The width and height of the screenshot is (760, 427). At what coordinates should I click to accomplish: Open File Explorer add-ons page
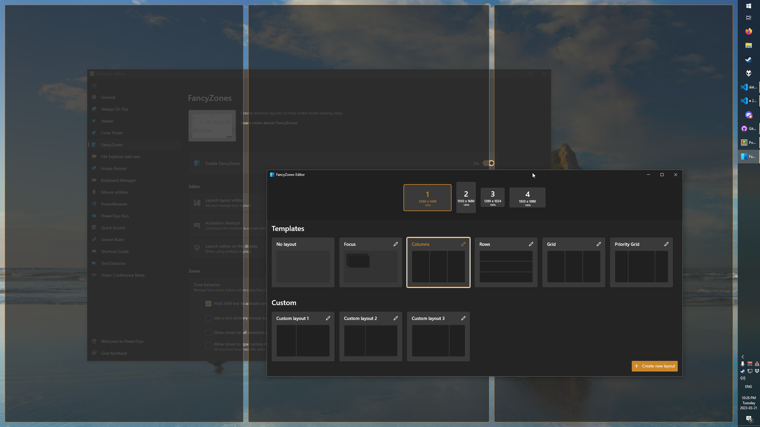(x=134, y=157)
